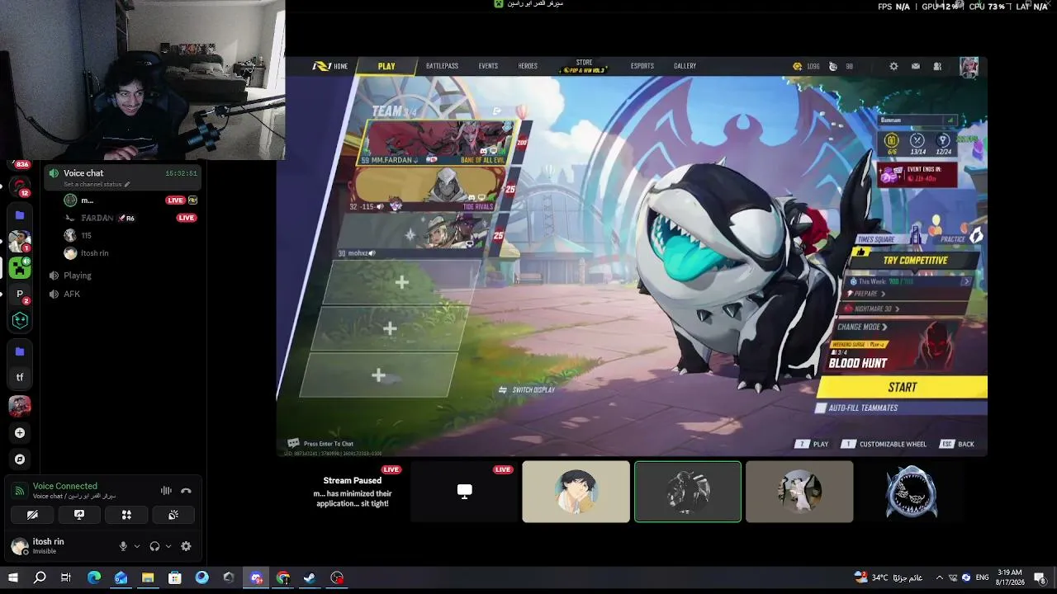This screenshot has width=1057, height=594.
Task: Open the event ends timer banner
Action: coord(917,174)
